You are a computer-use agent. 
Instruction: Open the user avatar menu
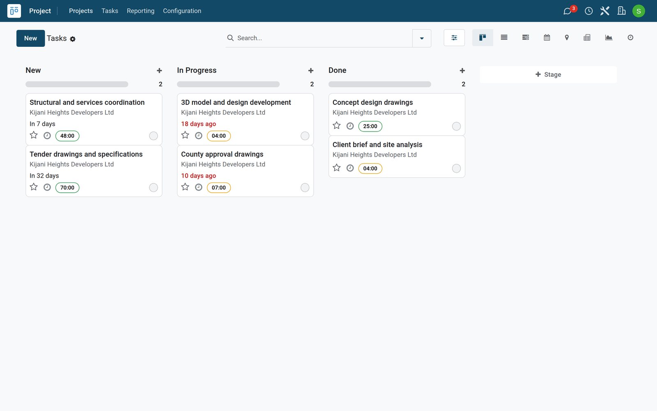tap(639, 11)
